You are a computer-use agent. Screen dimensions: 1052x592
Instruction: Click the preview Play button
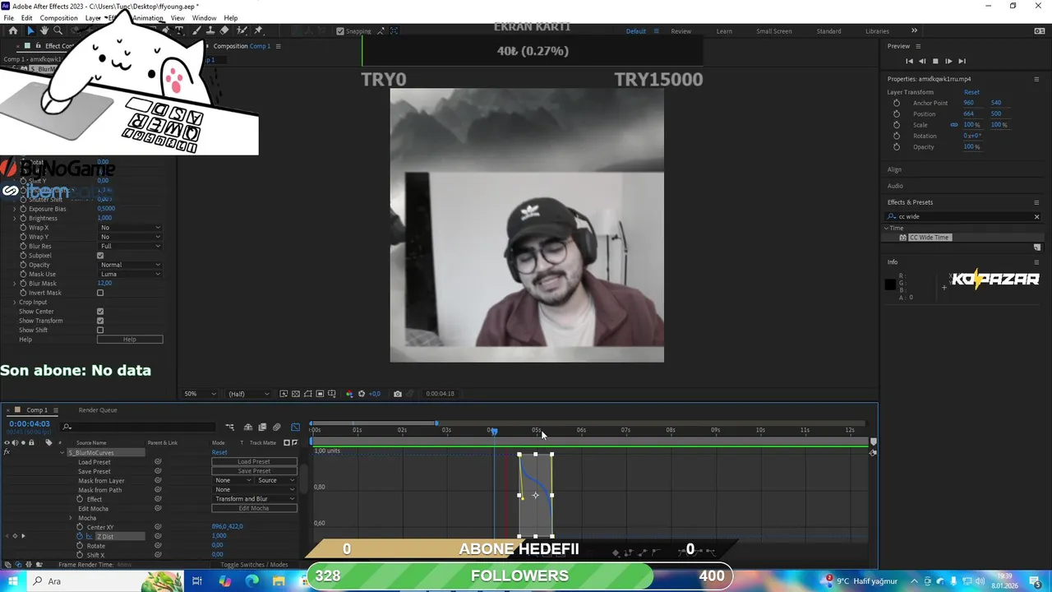coord(948,61)
